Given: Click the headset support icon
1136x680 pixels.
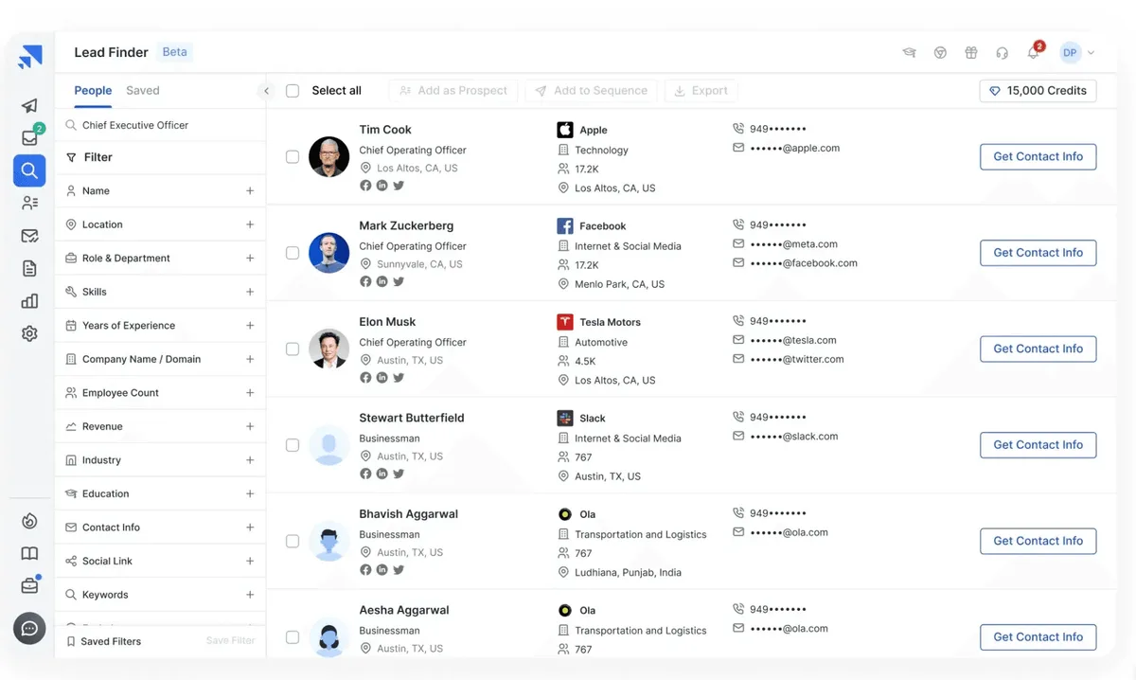Looking at the screenshot, I should (1002, 53).
